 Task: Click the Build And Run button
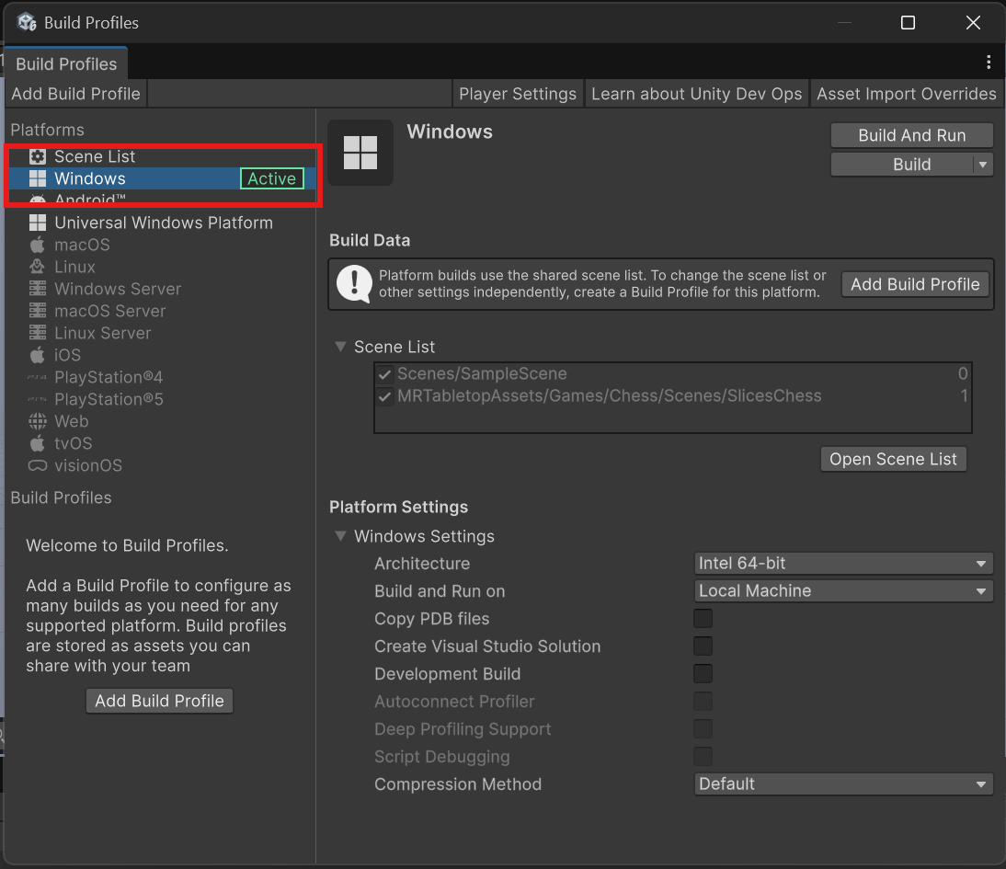pyautogui.click(x=911, y=135)
